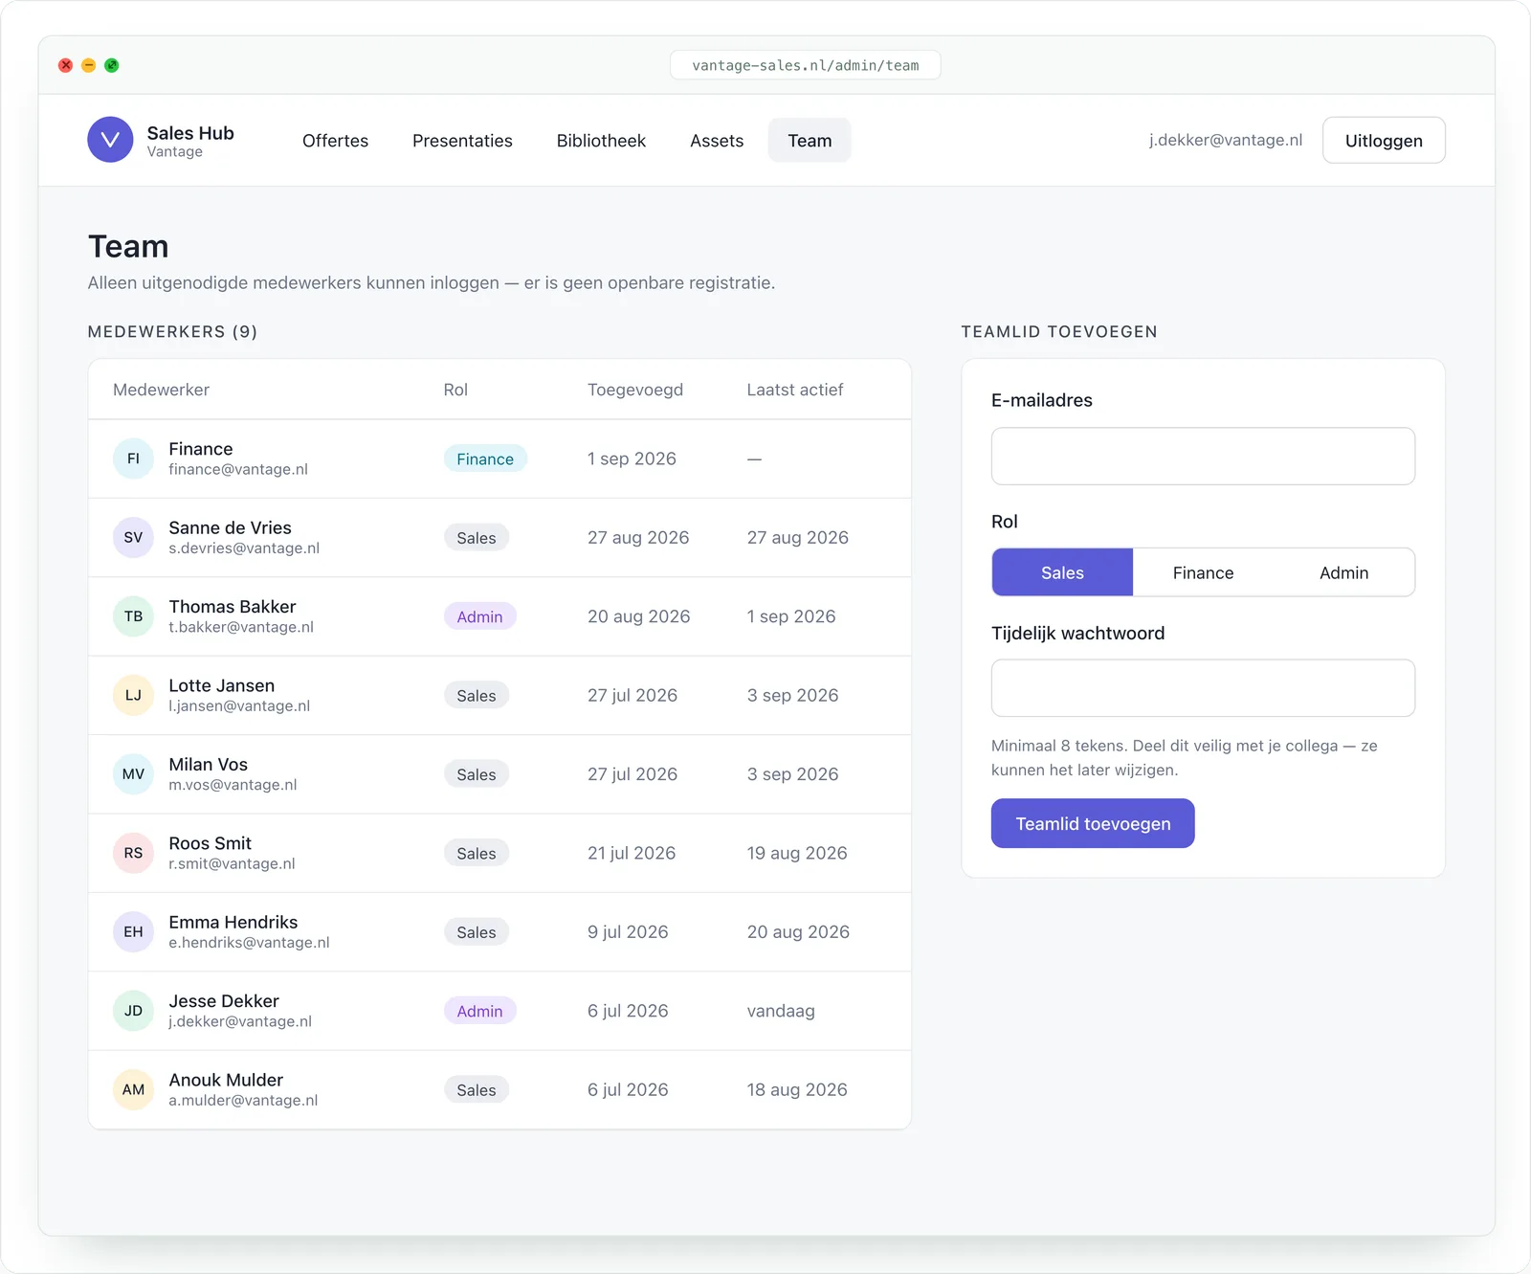Click the Finance role badge in the table
This screenshot has height=1274, width=1531.
485,458
